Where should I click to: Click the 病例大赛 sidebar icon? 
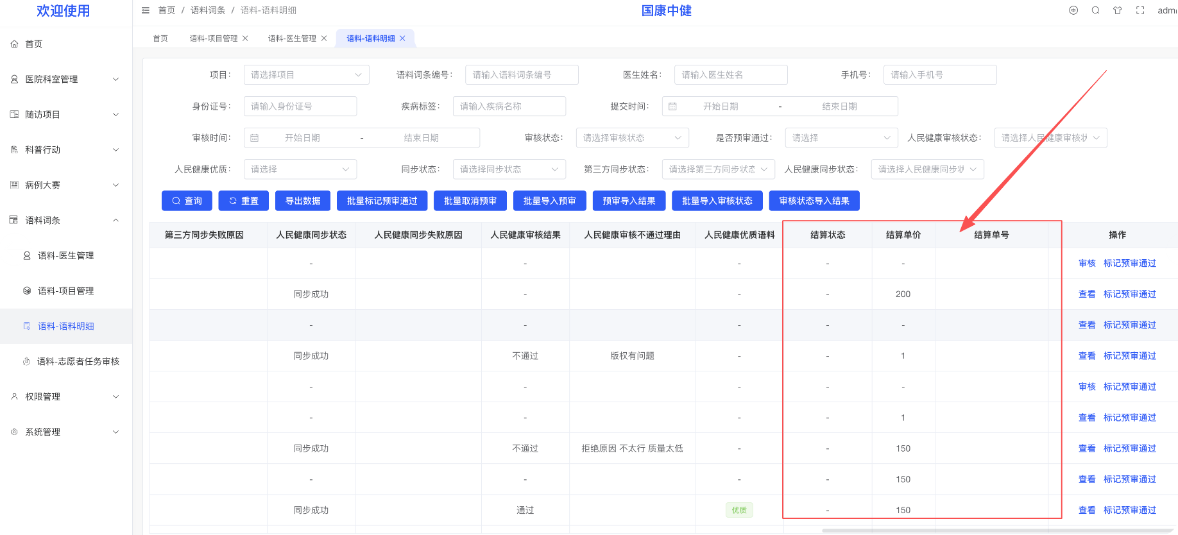point(14,185)
